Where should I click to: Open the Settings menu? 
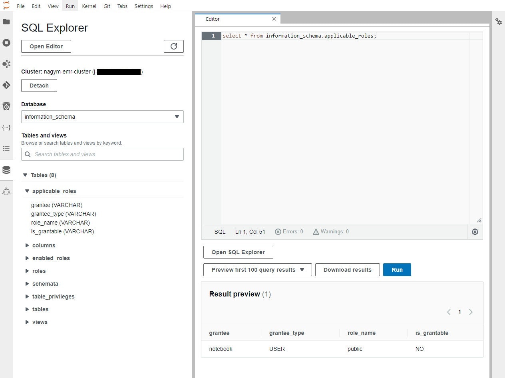click(x=144, y=6)
